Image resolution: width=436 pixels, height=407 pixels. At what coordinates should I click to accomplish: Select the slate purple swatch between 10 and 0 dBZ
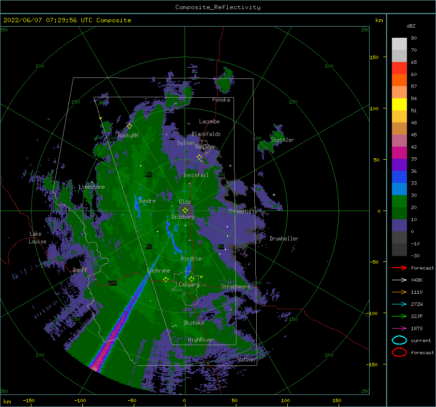tap(399, 226)
